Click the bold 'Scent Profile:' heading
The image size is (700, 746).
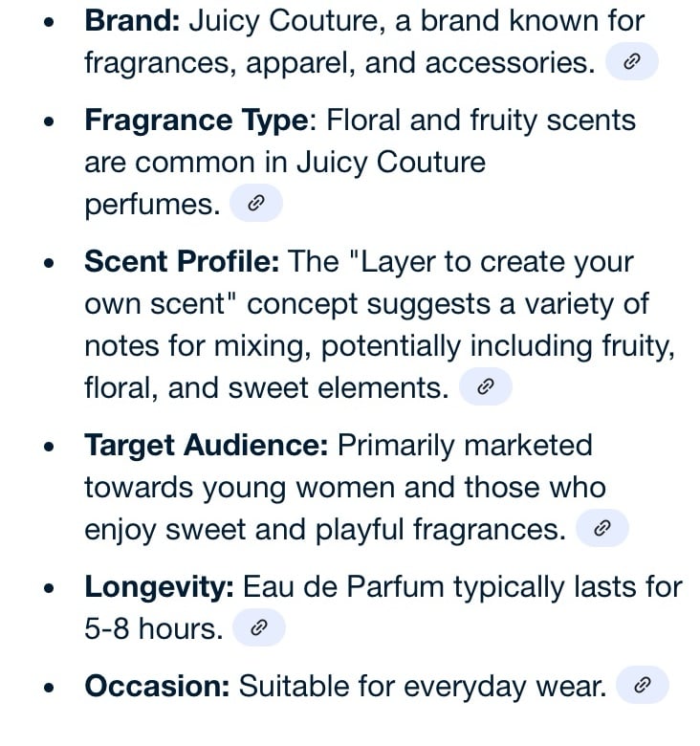click(182, 261)
